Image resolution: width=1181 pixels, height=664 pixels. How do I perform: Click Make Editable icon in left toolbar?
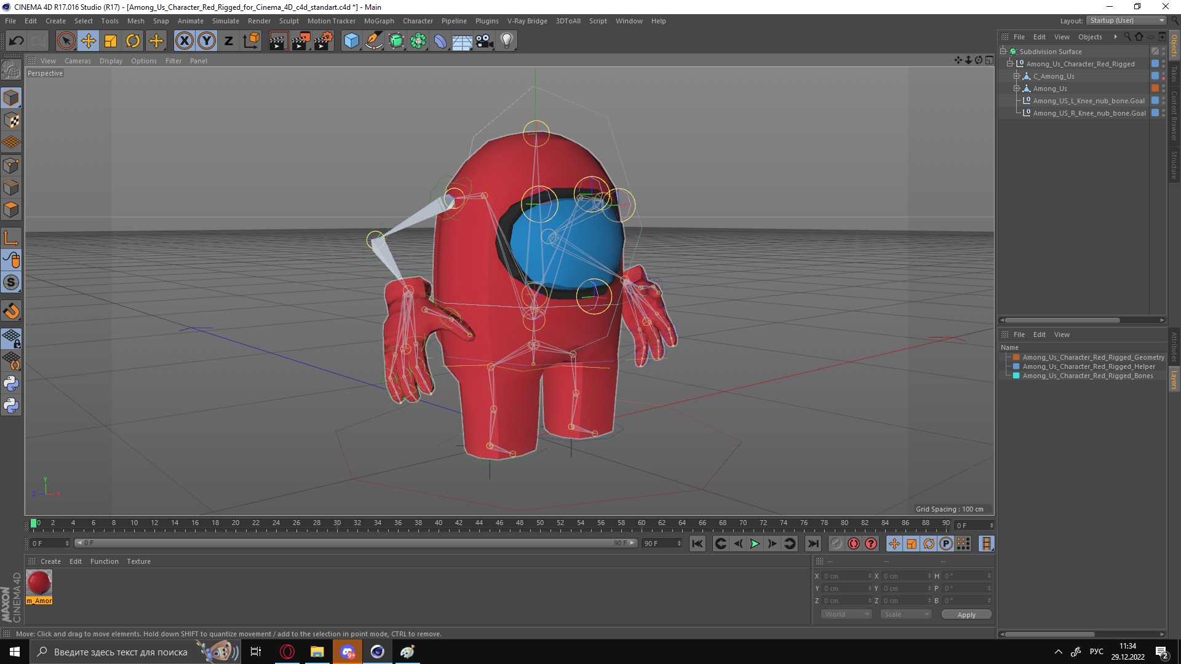[11, 71]
